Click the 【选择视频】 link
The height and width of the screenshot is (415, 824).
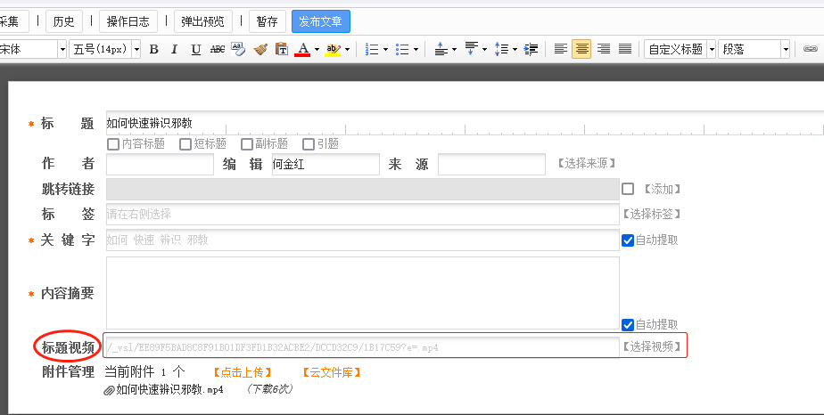pyautogui.click(x=653, y=346)
